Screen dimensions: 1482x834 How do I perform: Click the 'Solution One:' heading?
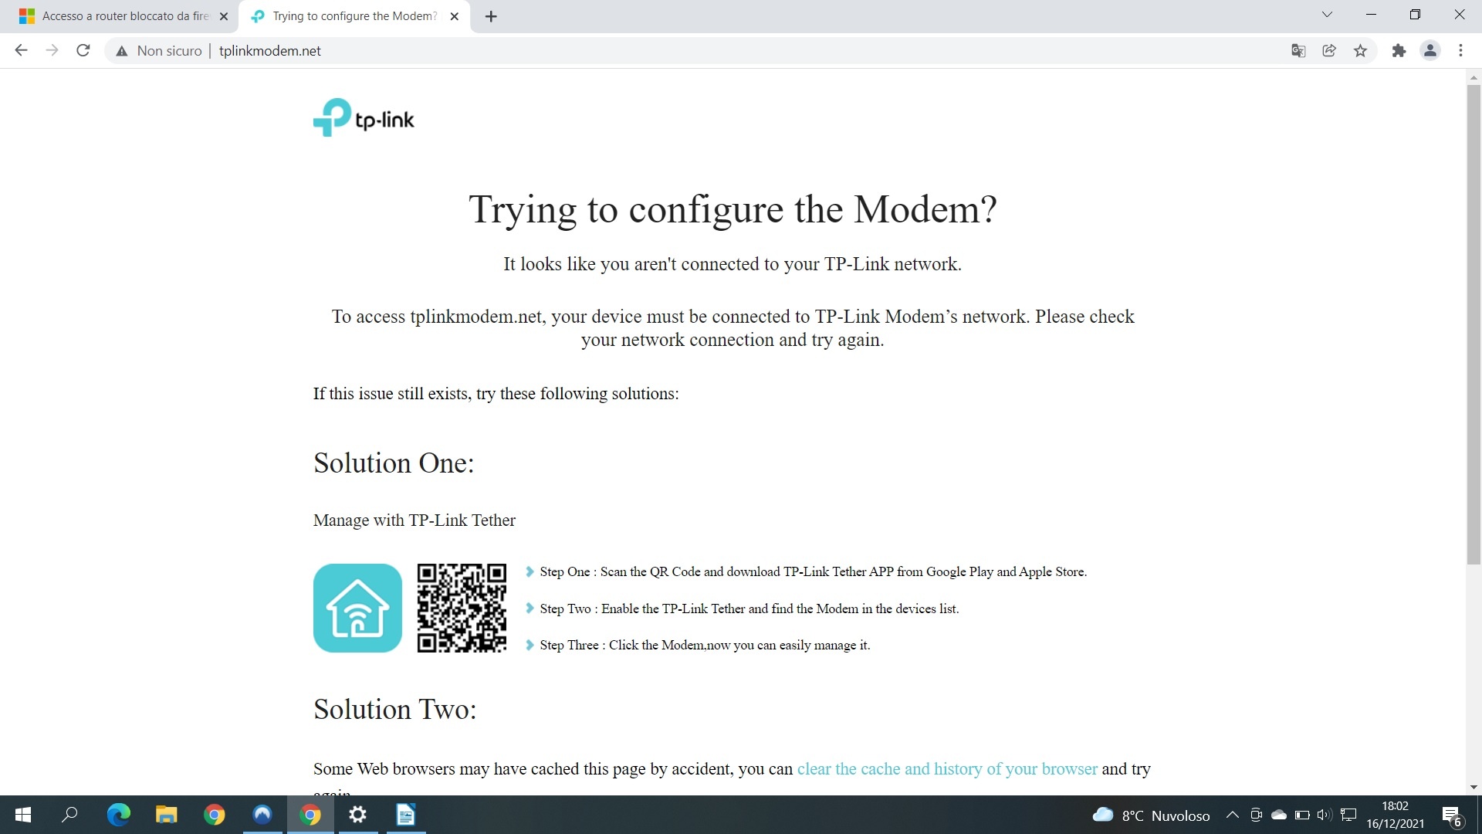[394, 463]
